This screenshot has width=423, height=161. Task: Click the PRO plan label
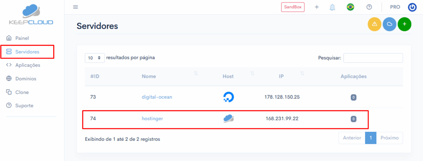click(395, 7)
